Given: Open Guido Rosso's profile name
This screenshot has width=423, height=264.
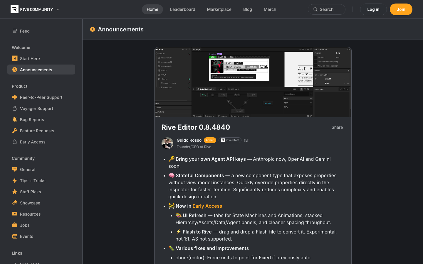Looking at the screenshot, I should tap(189, 140).
